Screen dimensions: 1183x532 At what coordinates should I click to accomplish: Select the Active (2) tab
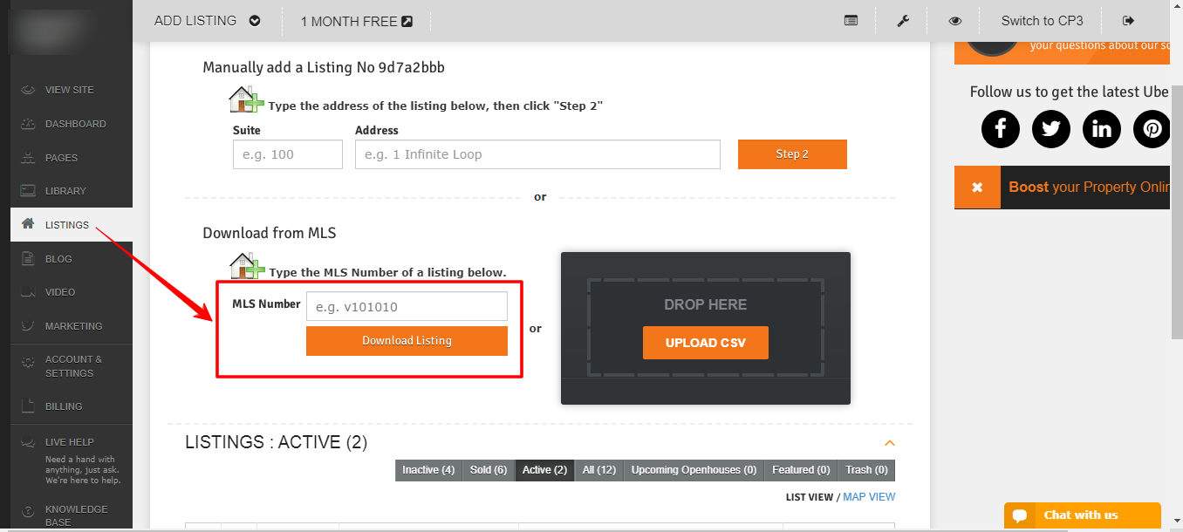point(544,470)
